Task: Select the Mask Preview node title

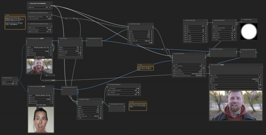Action: pos(248,20)
